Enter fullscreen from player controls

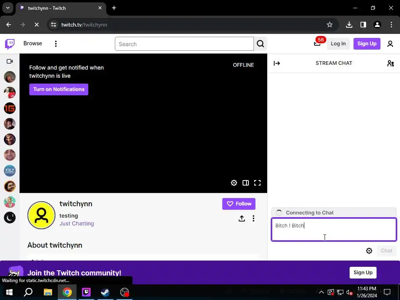[x=257, y=183]
